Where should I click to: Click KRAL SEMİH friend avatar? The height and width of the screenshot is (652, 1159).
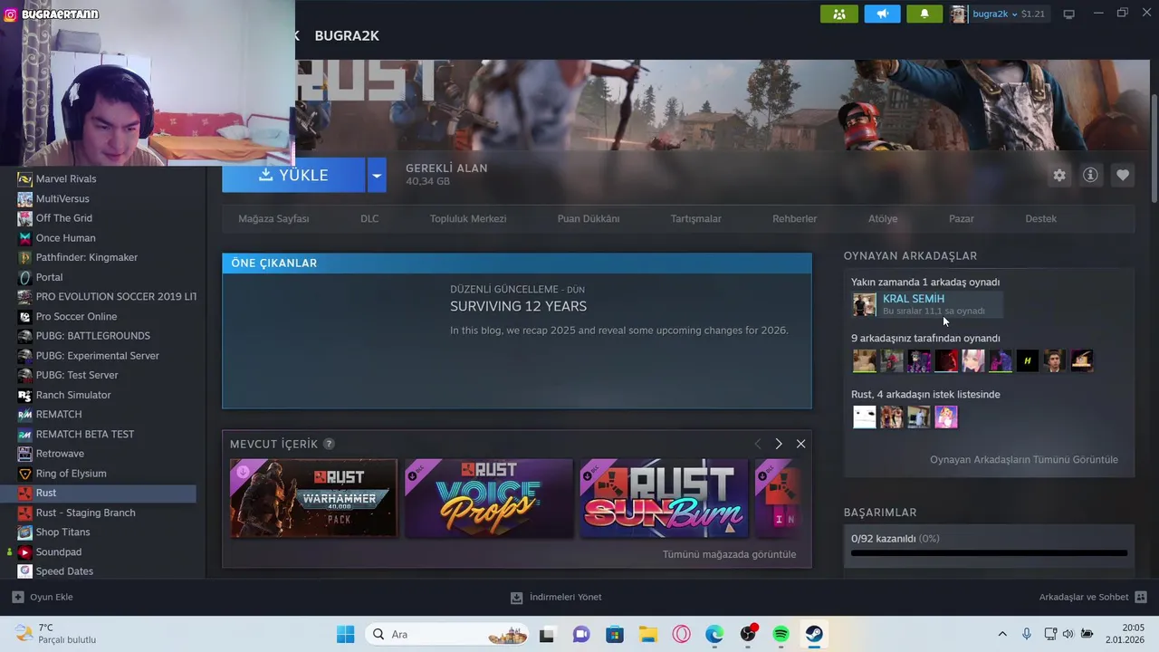click(865, 304)
